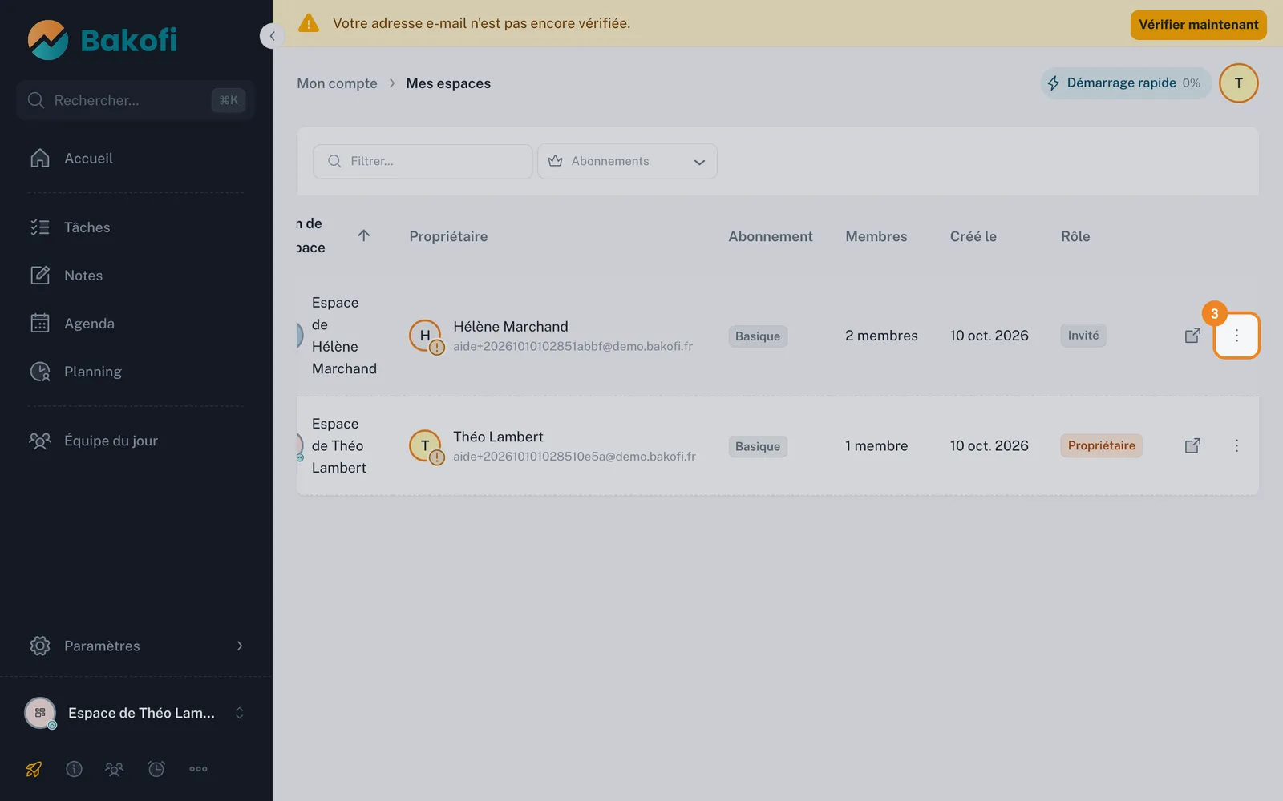Collapse the sidebar with the chevron button

272,36
